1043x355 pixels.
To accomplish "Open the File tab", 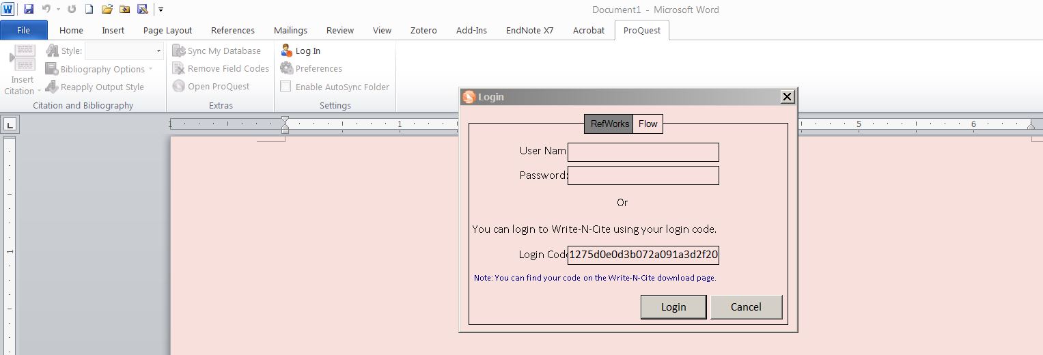I will click(24, 30).
